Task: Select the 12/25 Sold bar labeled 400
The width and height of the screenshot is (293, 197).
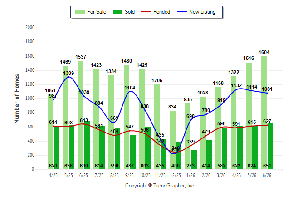Action: click(x=178, y=156)
